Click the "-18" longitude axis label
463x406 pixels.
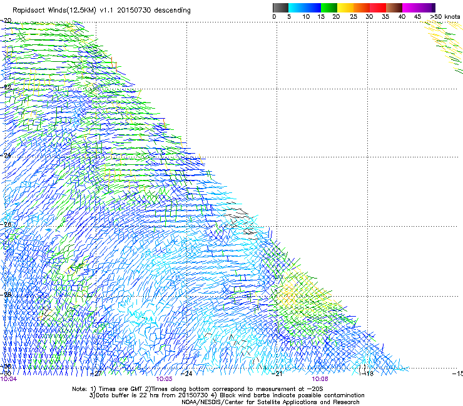367,374
